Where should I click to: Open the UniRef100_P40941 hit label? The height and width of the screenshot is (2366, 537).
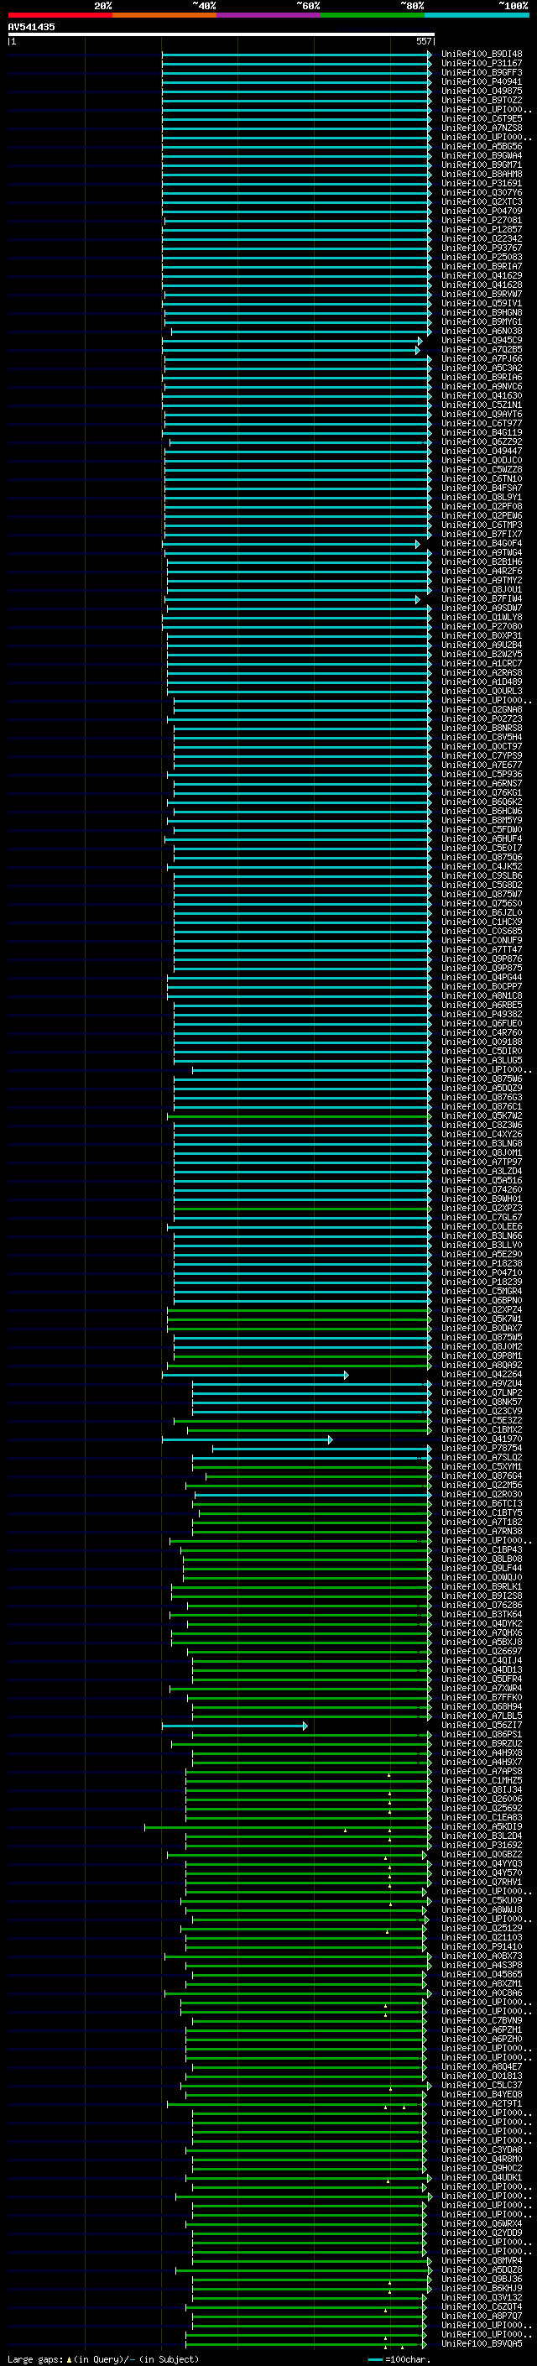tap(482, 81)
